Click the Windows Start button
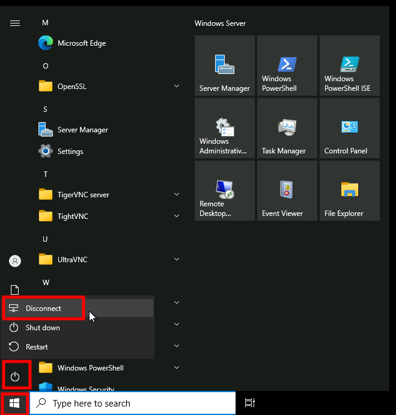 [14, 403]
